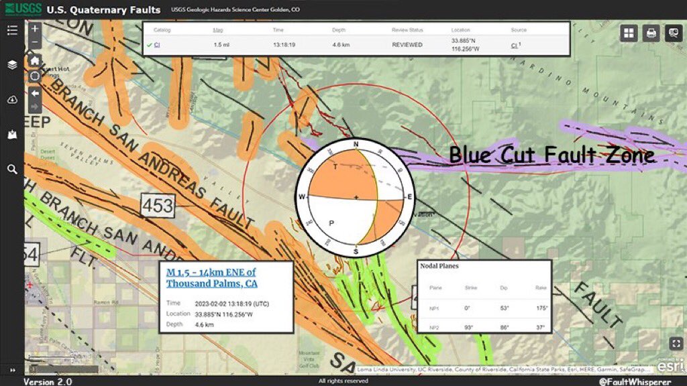
Task: Zoom in with the plus button
Action: pyautogui.click(x=35, y=29)
